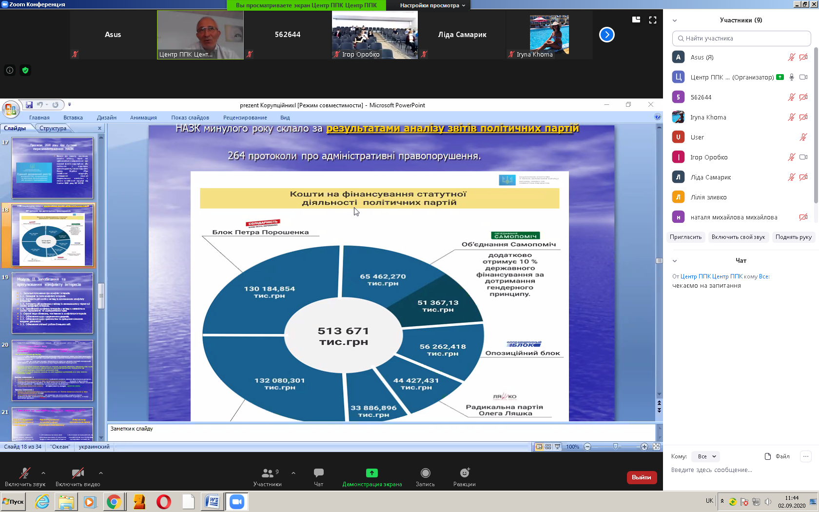Open the Reactions emoji icon
Viewport: 819px width, 512px height.
point(465,473)
